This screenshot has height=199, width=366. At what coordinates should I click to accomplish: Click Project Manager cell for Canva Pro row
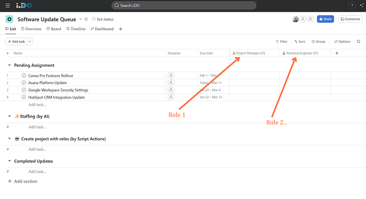coord(255,75)
